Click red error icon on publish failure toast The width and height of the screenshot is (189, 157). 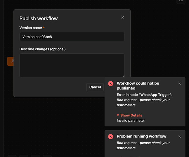tap(111, 84)
